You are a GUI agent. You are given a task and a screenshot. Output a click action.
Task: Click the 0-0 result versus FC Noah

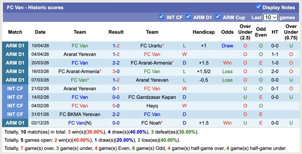[x=116, y=123]
